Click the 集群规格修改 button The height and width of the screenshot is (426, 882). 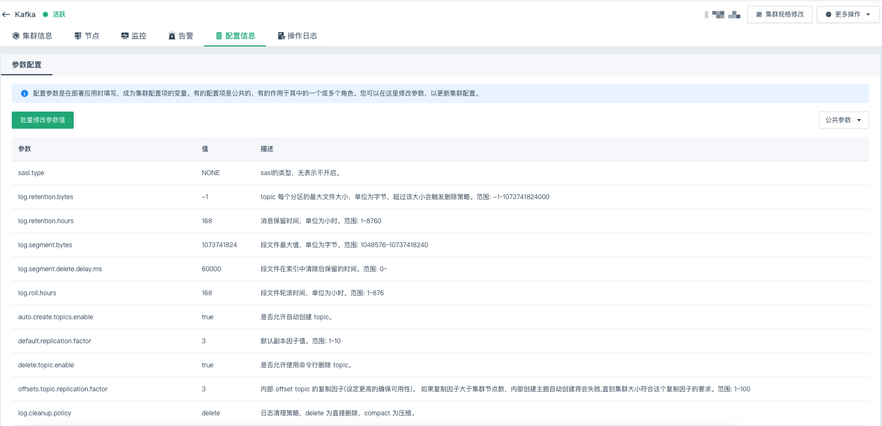[779, 14]
